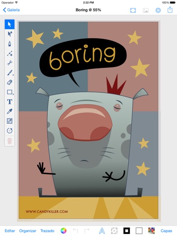Image resolution: width=177 pixels, height=236 pixels.
Task: Select the Direct Selection node tool
Action: [x=9, y=34]
